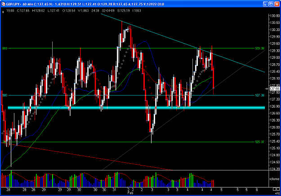The height and width of the screenshot is (196, 281).
Task: Click the H:128.62 bar high readout
Action: point(38,11)
